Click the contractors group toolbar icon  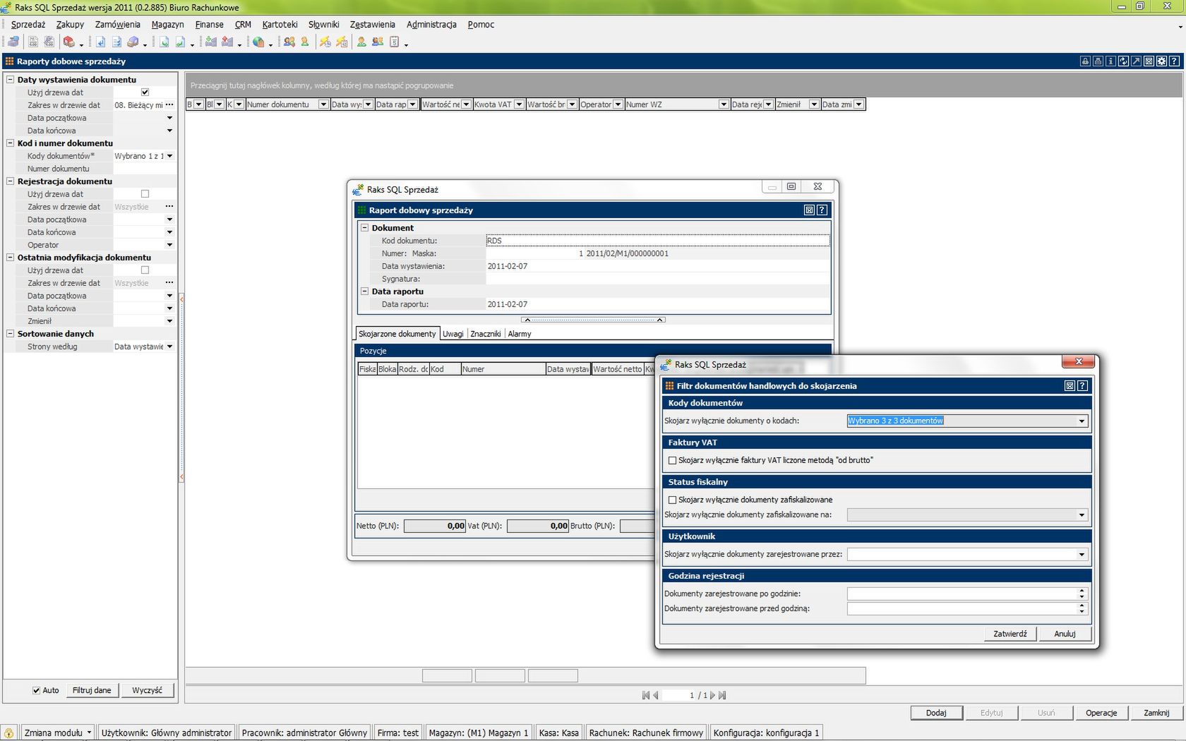click(289, 42)
